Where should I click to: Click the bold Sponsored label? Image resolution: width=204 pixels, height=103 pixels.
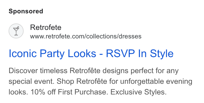(26, 11)
